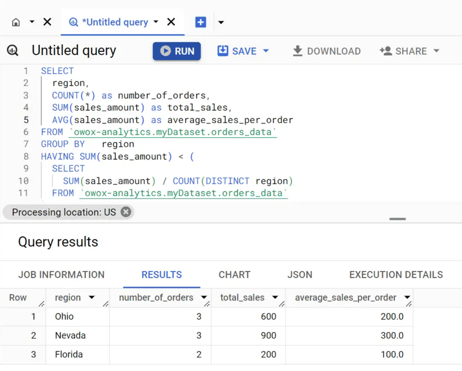Click the GROUP BY line in editor
Viewport: 462px width, 371px height.
(87, 144)
